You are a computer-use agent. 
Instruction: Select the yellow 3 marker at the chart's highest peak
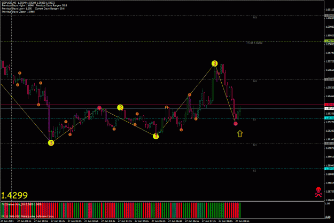pos(214,63)
